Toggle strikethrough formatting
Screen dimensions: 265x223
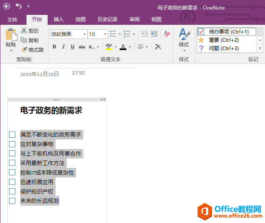[82, 47]
